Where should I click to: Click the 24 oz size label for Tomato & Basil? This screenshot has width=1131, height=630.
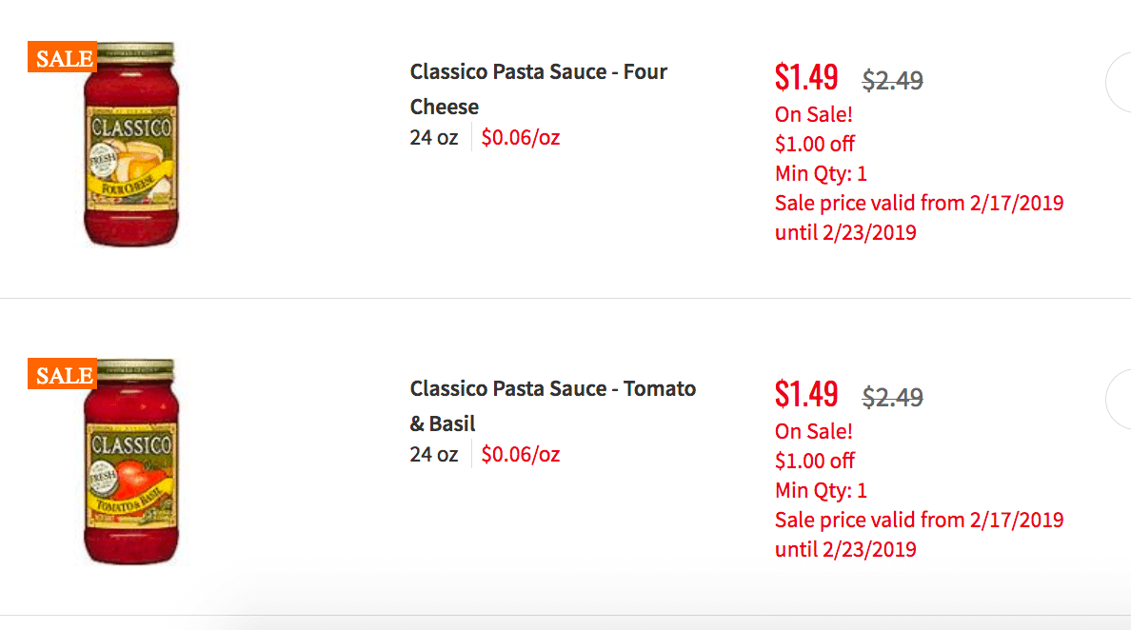coord(433,454)
